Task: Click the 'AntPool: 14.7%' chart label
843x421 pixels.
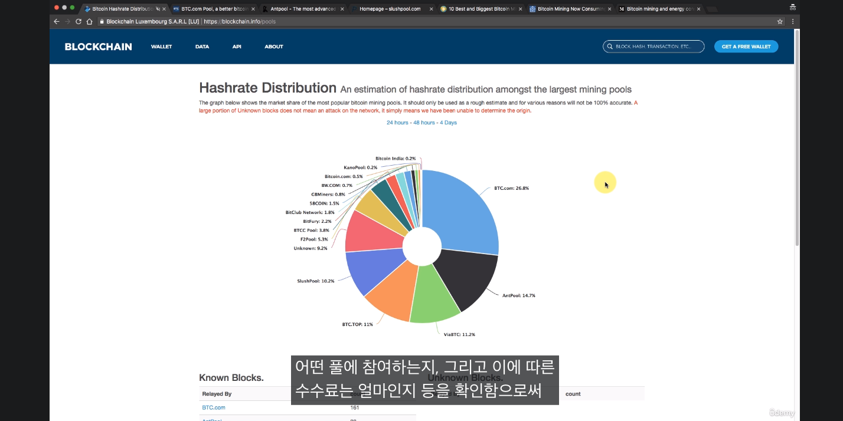Action: coord(518,295)
